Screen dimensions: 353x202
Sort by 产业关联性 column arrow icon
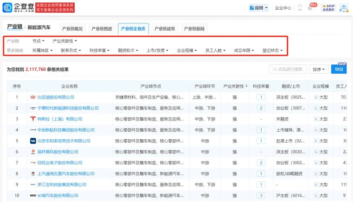(246, 86)
